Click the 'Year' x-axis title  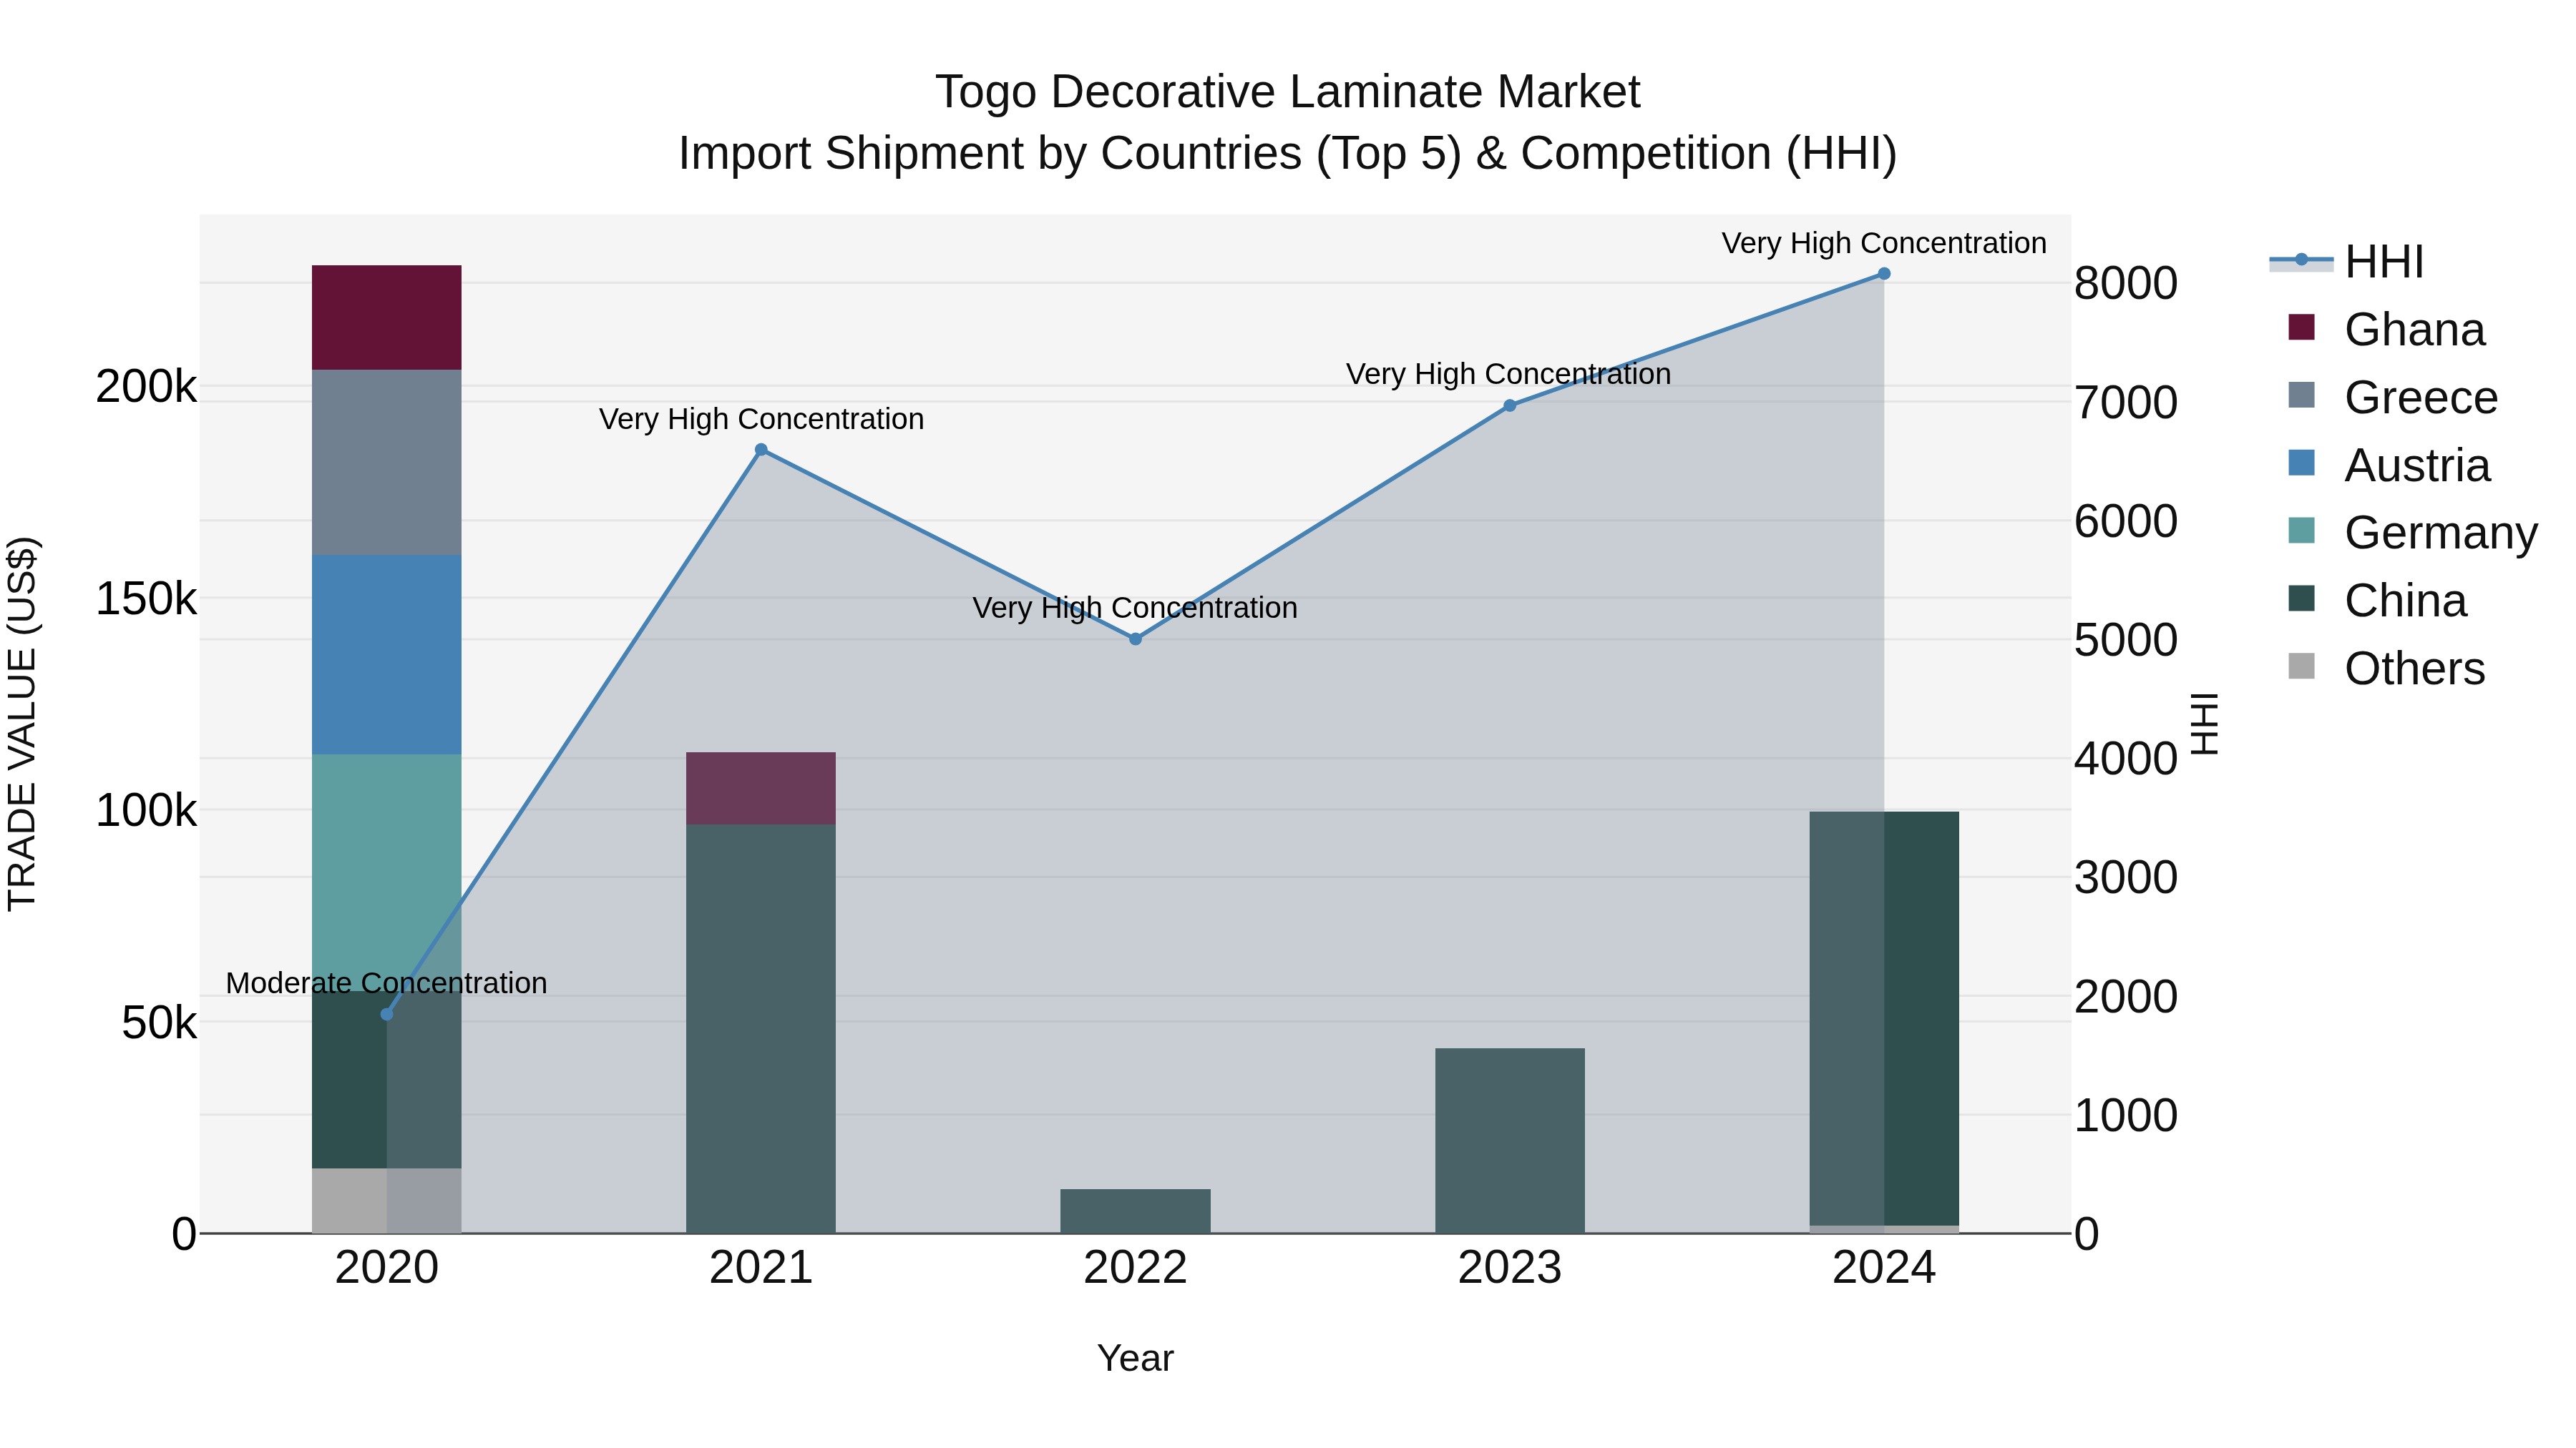coord(1135,1358)
